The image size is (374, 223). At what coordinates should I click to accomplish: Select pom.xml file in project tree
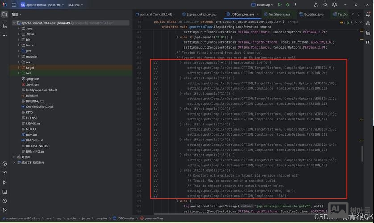pyautogui.click(x=31, y=135)
